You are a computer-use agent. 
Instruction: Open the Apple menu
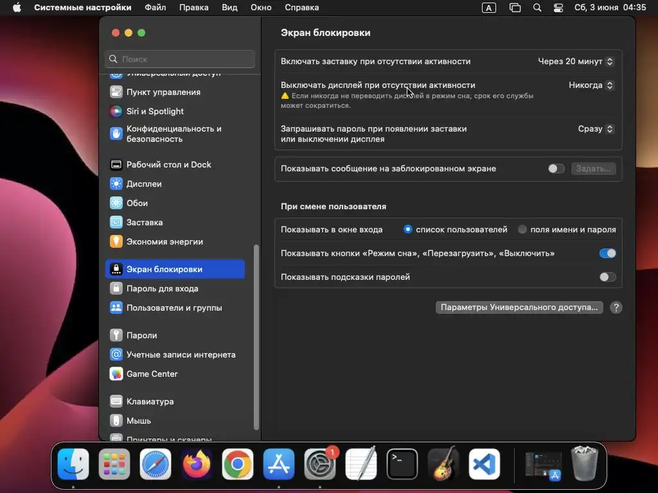(17, 8)
